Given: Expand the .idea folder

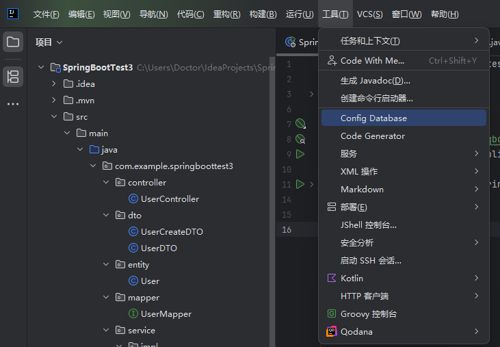Looking at the screenshot, I should coord(54,84).
